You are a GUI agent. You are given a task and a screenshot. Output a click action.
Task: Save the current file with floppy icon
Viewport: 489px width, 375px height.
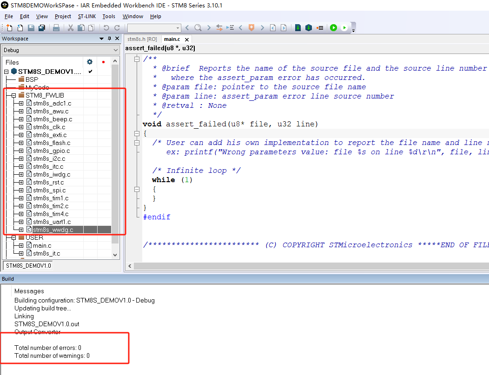[x=31, y=28]
